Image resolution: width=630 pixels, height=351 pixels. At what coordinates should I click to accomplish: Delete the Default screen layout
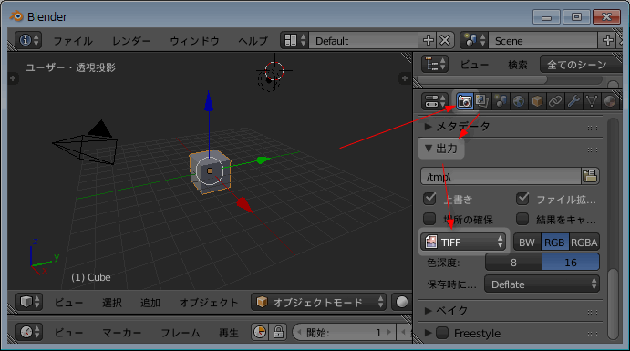click(x=445, y=40)
